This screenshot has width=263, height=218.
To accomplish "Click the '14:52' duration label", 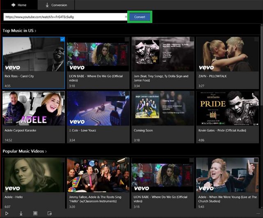I will [x=8, y=140].
